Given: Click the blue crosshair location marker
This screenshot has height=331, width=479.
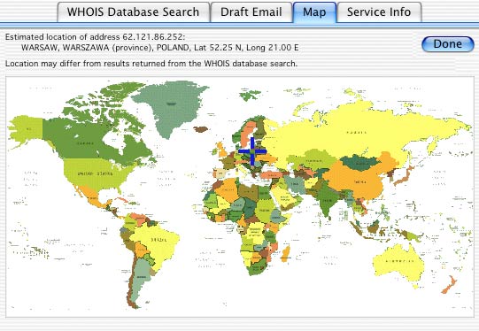Looking at the screenshot, I should [252, 151].
